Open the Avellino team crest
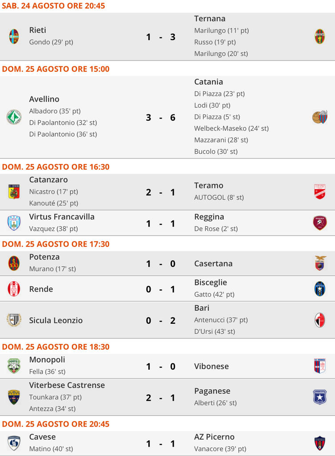335x456 pixels. (x=14, y=117)
